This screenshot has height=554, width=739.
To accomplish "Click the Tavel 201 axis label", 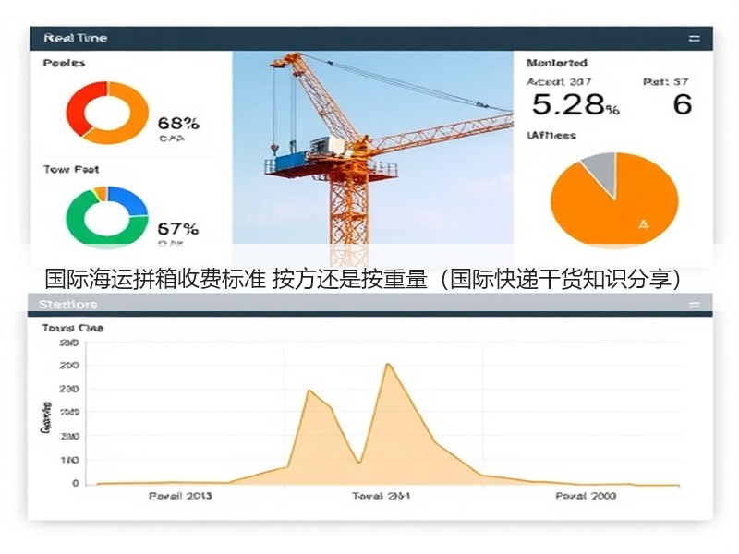I will (381, 496).
